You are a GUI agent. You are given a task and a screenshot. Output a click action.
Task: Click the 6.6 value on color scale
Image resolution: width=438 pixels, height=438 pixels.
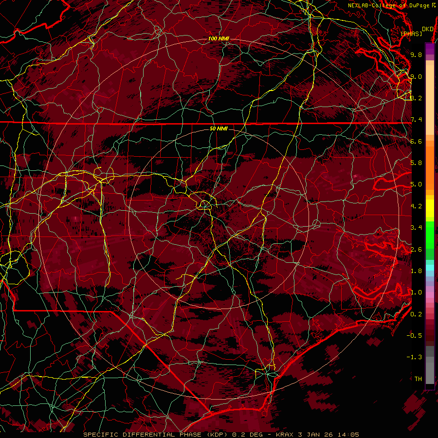pos(416,141)
